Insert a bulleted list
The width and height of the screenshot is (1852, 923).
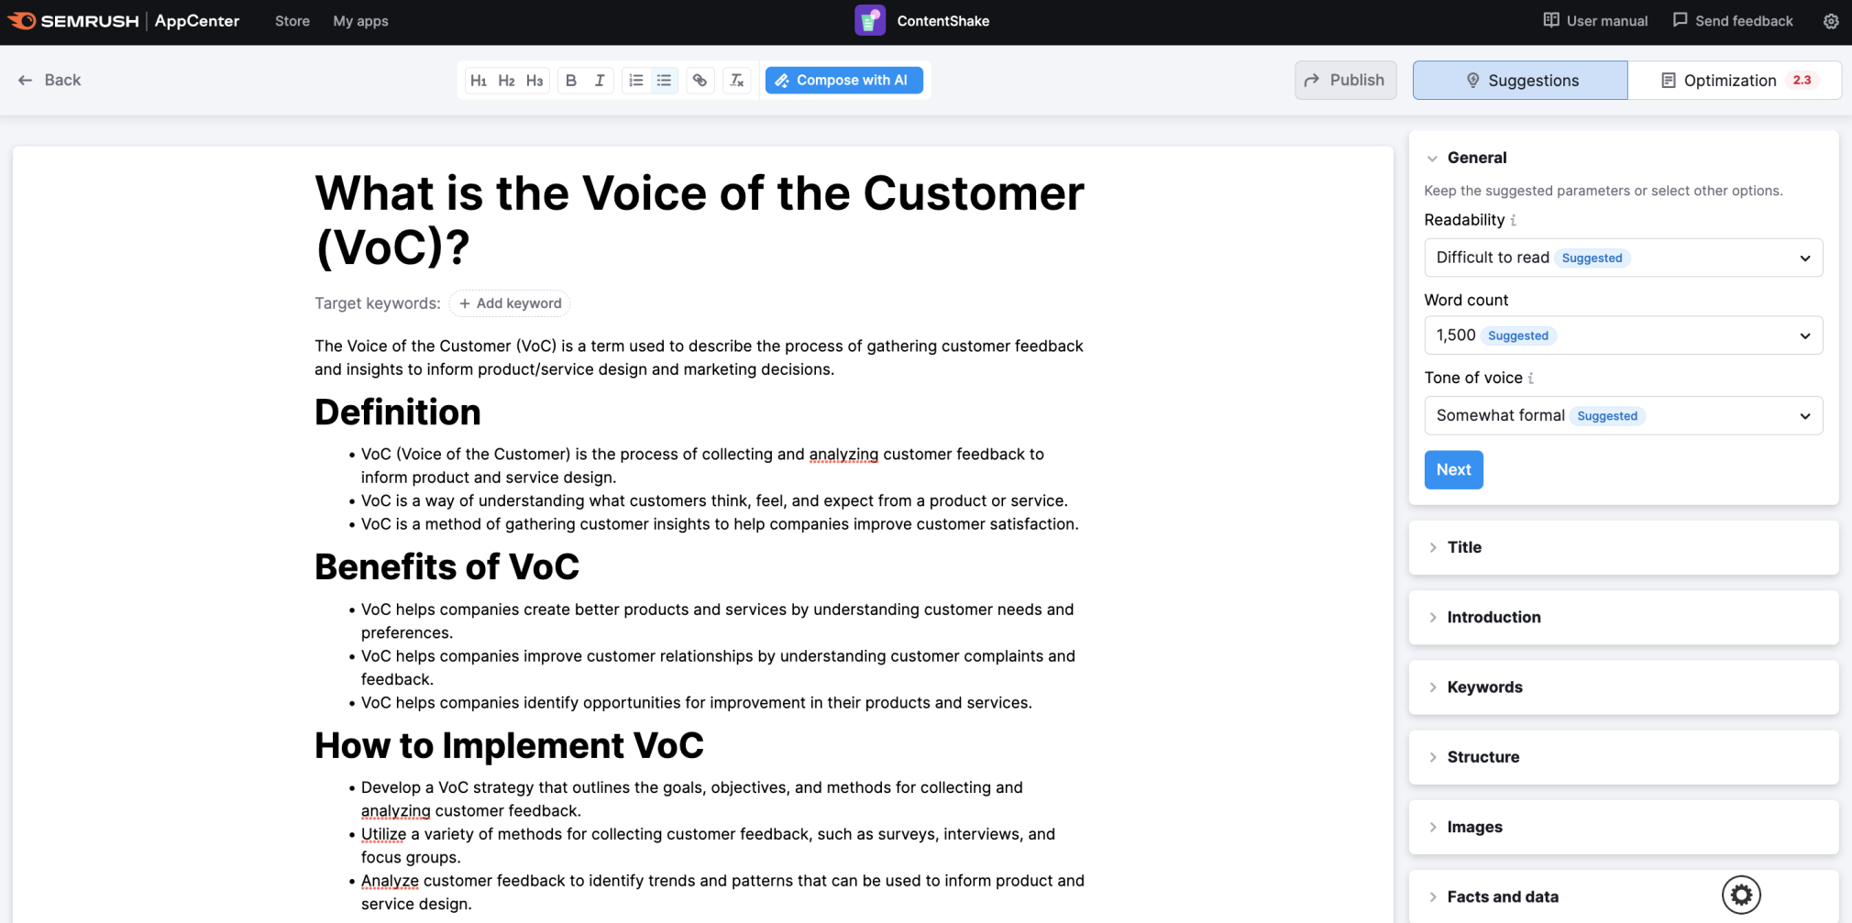[x=664, y=80]
